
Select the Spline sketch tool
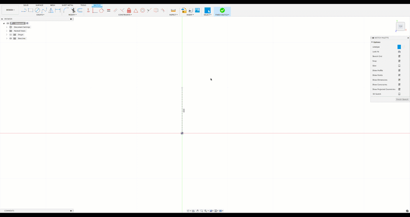coord(44,11)
